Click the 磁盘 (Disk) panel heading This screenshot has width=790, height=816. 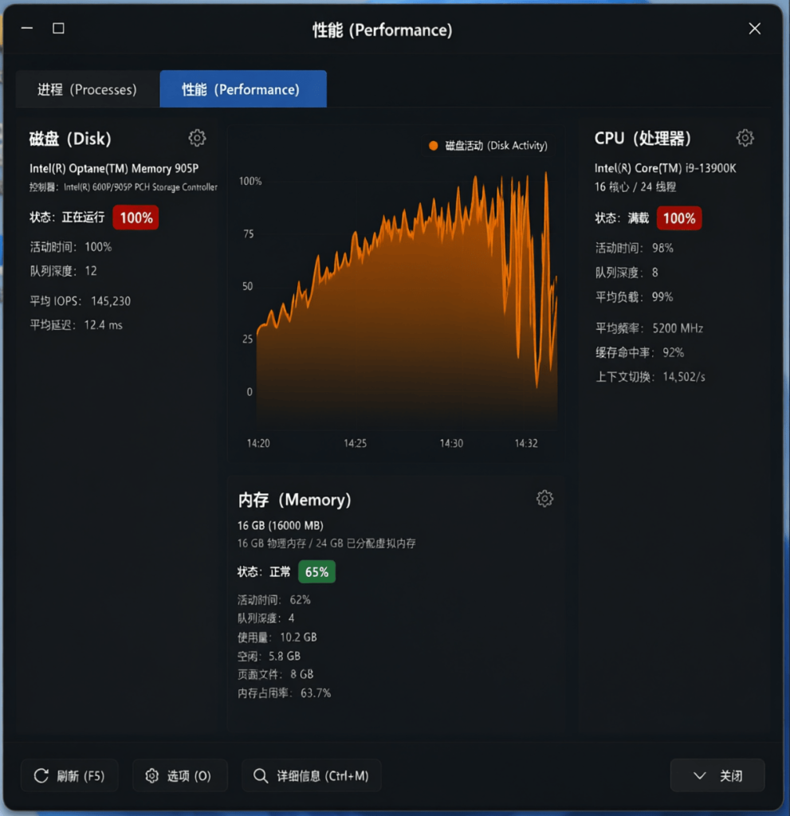(x=70, y=139)
